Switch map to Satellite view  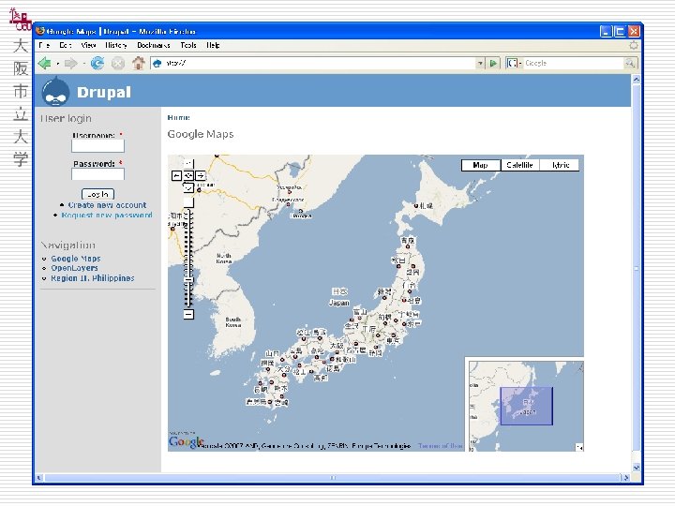coord(519,165)
